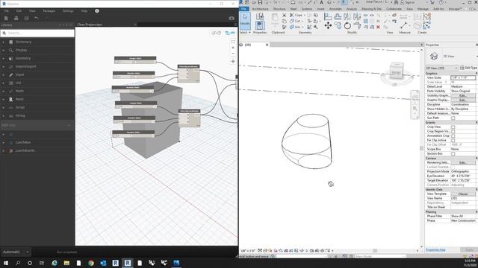This screenshot has width=478, height=268.
Task: Toggle Crop Region Visible checkbox
Action: click(x=453, y=131)
